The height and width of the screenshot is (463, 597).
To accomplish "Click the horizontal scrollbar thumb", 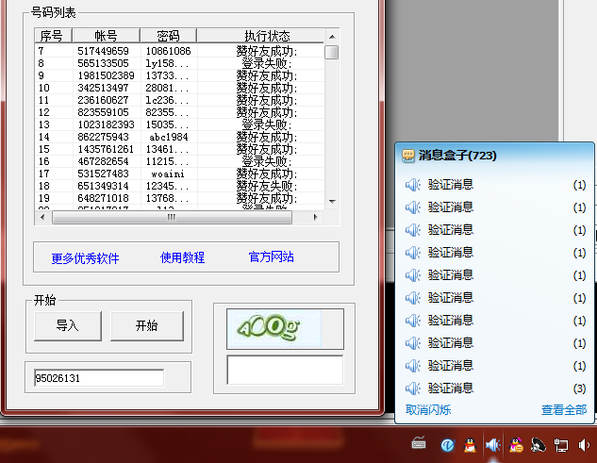I will pyautogui.click(x=172, y=217).
